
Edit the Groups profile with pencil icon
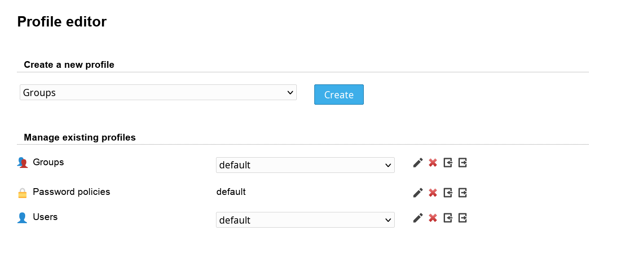point(418,163)
